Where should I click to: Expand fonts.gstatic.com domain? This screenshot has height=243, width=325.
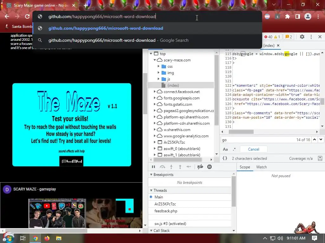pos(155,104)
